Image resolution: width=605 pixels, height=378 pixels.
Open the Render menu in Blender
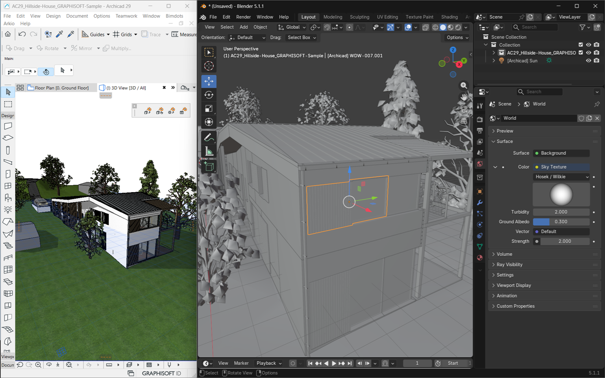coord(243,17)
